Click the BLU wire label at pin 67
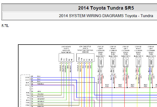Viewport: 157px width, 107px height. click(39, 79)
